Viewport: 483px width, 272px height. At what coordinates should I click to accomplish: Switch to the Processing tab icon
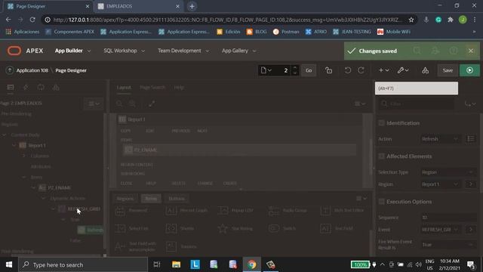pyautogui.click(x=41, y=88)
